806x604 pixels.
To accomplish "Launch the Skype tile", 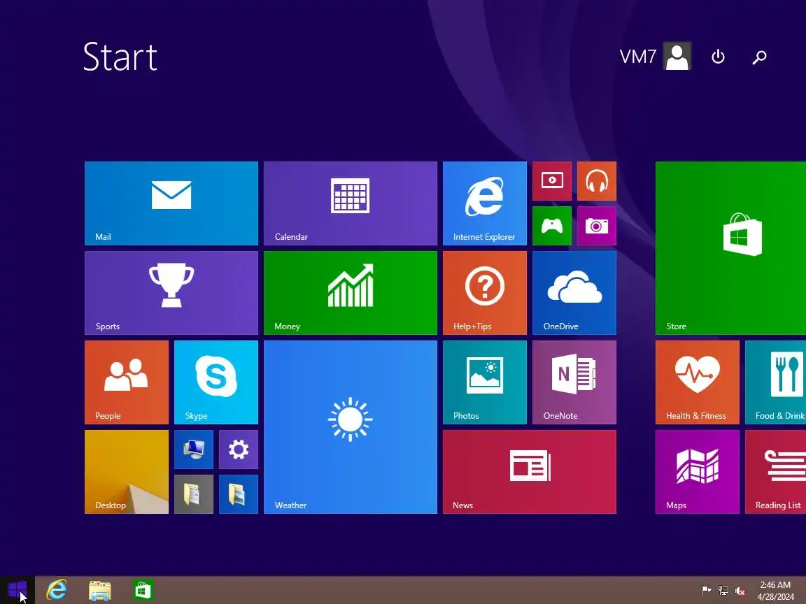I will click(216, 382).
